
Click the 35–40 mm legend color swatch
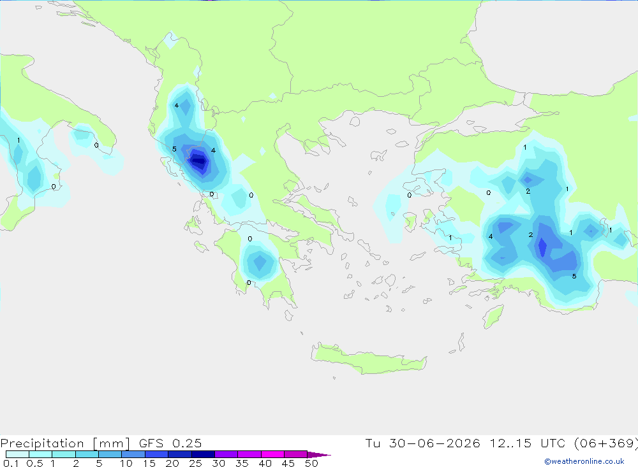pyautogui.click(x=249, y=454)
